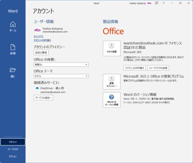The height and width of the screenshot is (163, 193).
Task: Click the ライセンスの切り替え button
Action: 135,68
